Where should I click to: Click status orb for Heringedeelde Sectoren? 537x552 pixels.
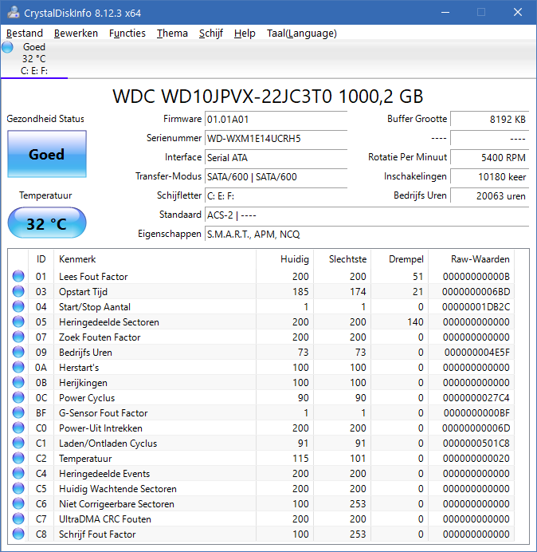pos(18,321)
